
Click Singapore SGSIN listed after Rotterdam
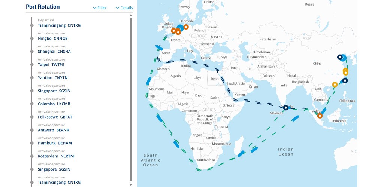coord(54,169)
